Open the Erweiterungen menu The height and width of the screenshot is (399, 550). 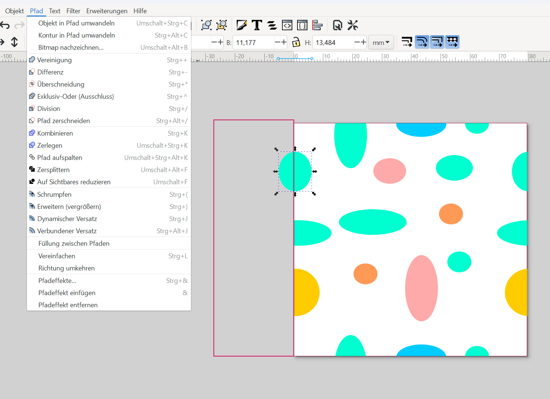click(x=107, y=11)
